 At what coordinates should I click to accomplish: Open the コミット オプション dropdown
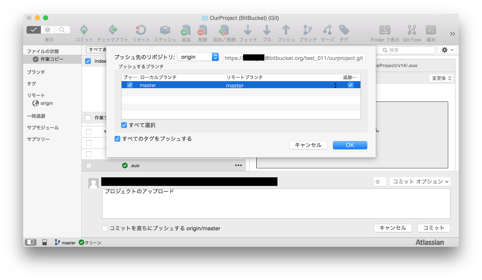(420, 182)
